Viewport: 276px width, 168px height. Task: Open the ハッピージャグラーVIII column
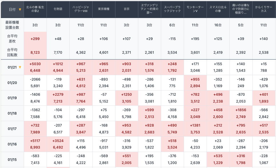pos(81,9)
